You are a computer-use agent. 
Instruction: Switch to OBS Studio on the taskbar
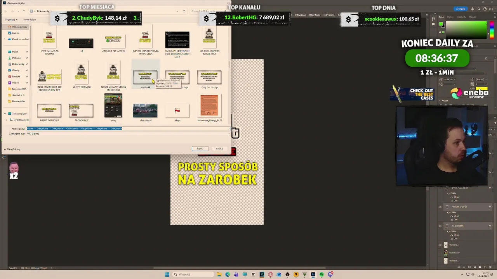pos(287,274)
